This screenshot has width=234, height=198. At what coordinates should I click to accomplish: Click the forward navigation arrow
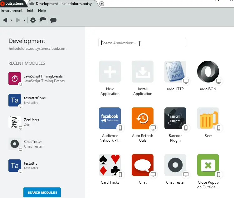coord(18,20)
